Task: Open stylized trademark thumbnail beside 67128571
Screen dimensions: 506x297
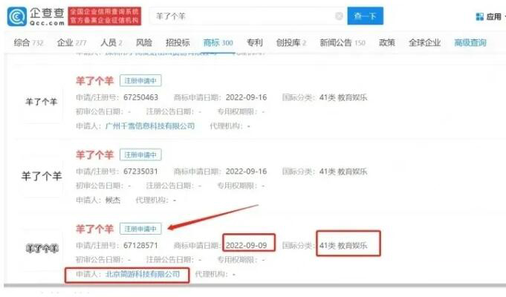Action: 42,248
